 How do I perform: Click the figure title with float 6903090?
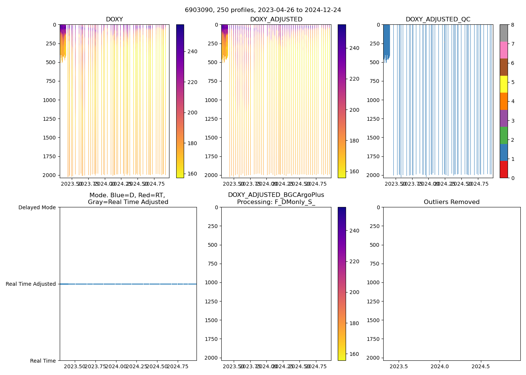click(263, 10)
